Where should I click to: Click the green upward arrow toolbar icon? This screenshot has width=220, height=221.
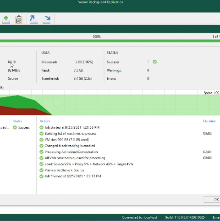[6, 20]
